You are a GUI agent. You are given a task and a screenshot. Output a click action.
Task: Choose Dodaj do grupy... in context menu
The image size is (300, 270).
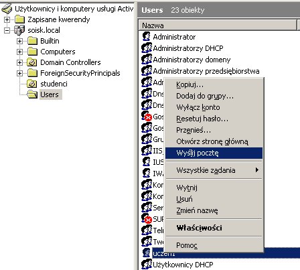click(x=214, y=96)
